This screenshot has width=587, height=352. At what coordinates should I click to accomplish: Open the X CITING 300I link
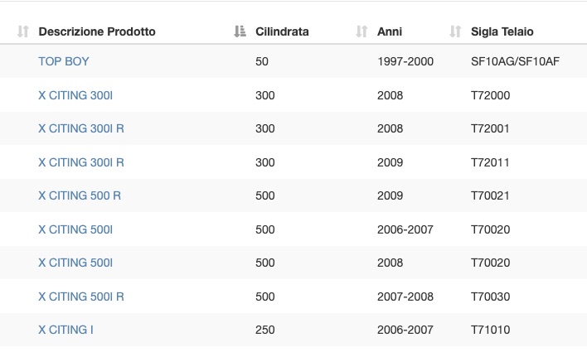point(75,95)
